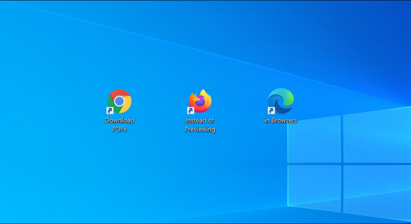Select the Firefox shortcut icon
This screenshot has height=224, width=411.
200,101
